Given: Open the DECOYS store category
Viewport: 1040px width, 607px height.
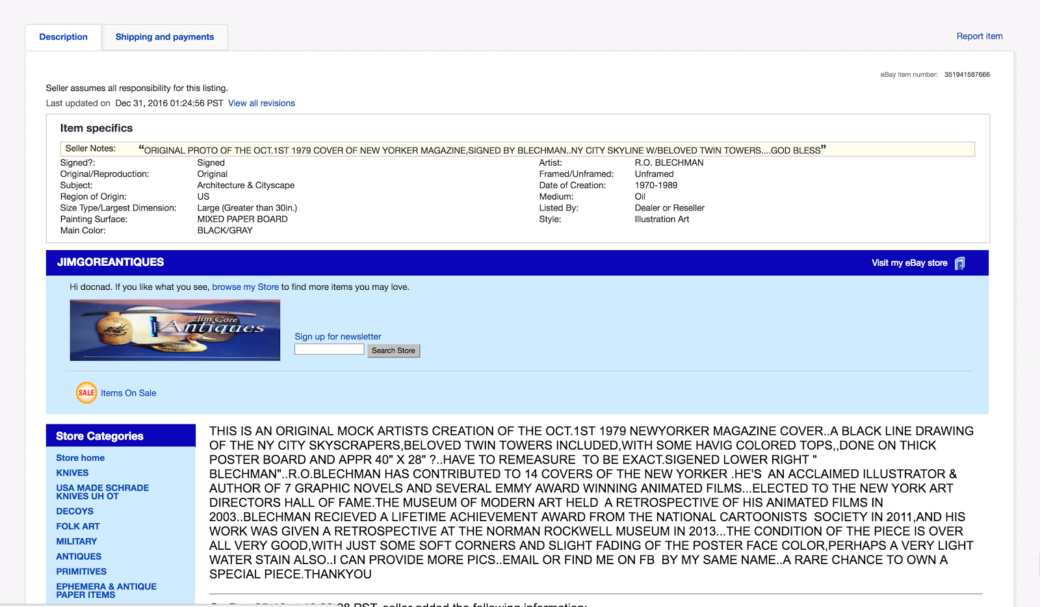Looking at the screenshot, I should point(75,511).
